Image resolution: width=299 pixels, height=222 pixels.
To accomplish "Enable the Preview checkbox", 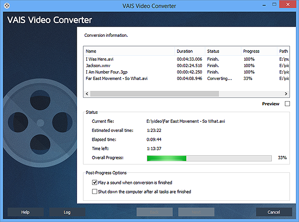I will pos(287,104).
